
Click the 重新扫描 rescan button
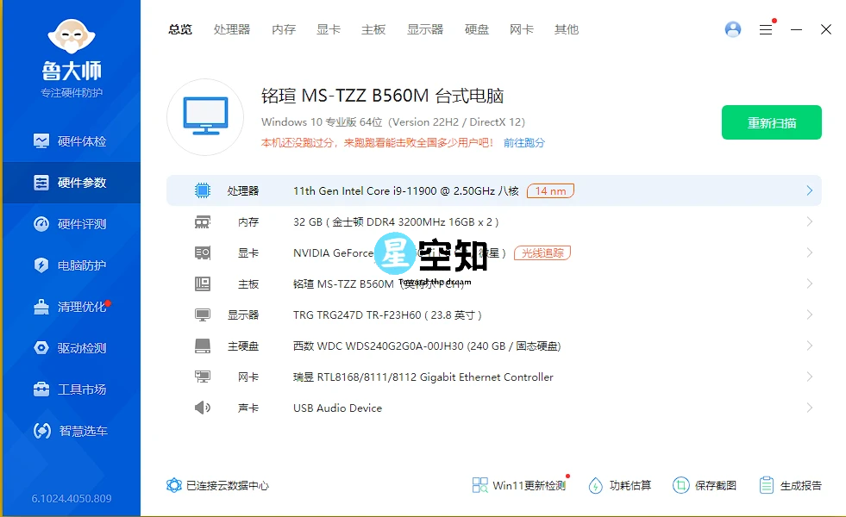pyautogui.click(x=771, y=122)
